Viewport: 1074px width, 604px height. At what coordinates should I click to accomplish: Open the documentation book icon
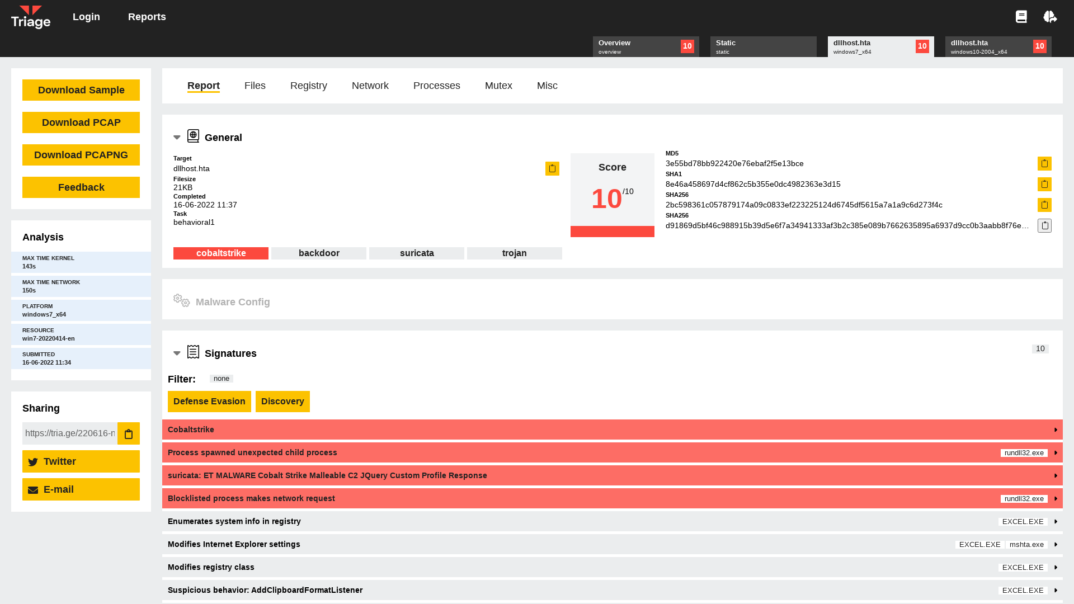1021,17
